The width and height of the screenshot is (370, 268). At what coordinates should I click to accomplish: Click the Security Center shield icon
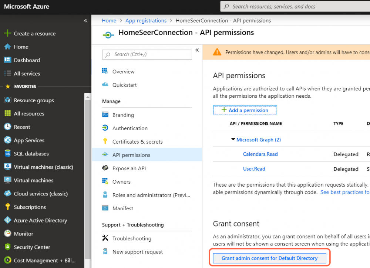point(7,247)
